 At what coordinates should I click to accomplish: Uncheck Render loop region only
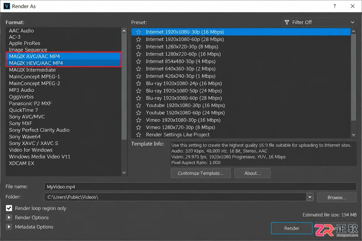[x=9, y=208]
